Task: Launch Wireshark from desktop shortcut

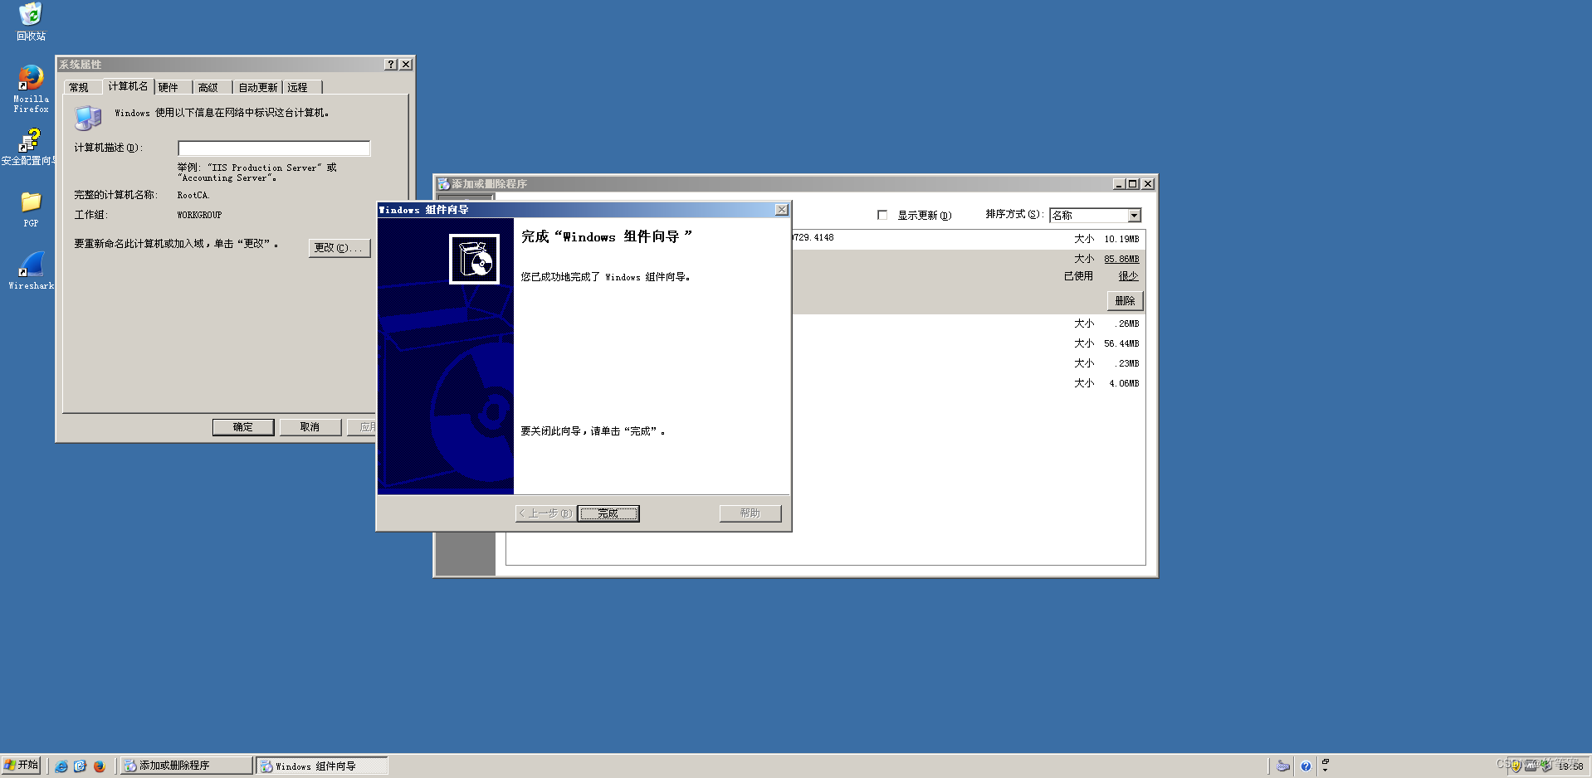Action: tap(31, 270)
